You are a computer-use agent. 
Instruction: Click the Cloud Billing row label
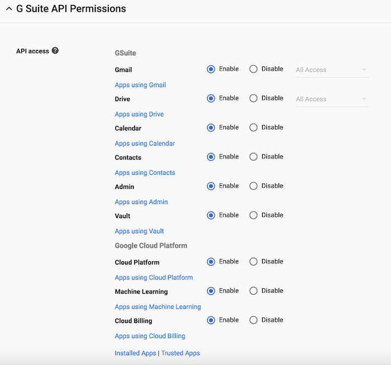point(133,321)
